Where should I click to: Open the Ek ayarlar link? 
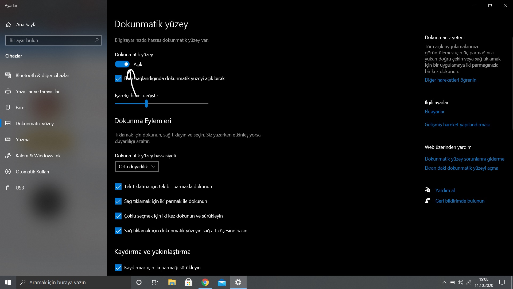434,112
